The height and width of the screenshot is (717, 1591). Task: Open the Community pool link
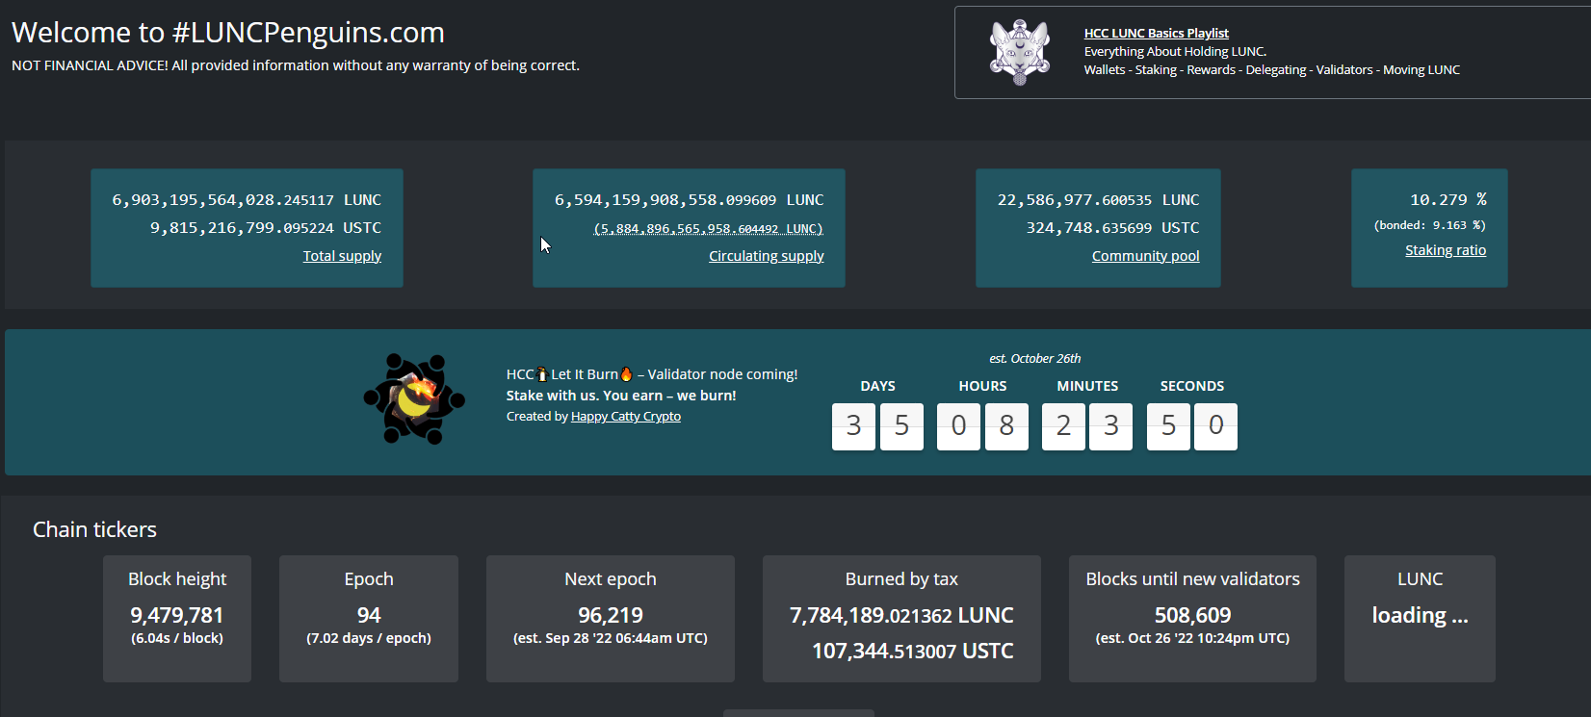click(x=1145, y=256)
